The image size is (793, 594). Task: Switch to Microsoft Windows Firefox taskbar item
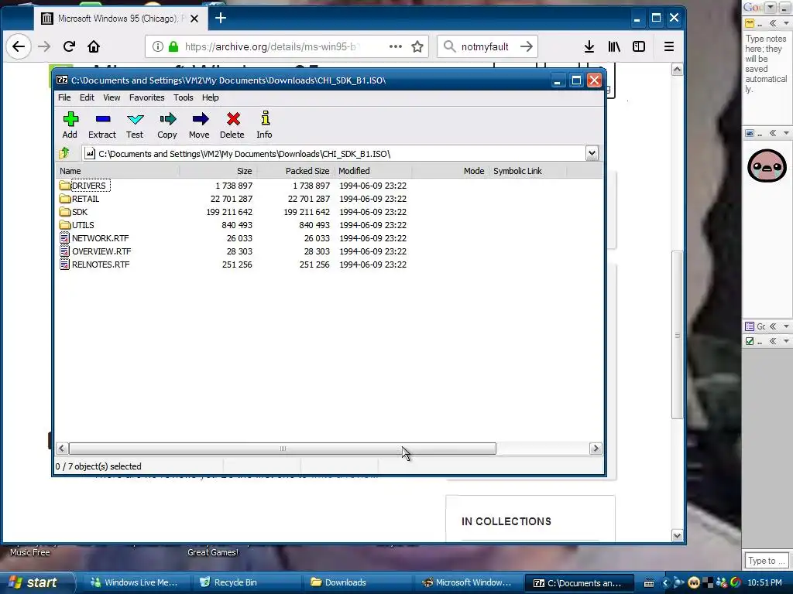[x=466, y=582]
